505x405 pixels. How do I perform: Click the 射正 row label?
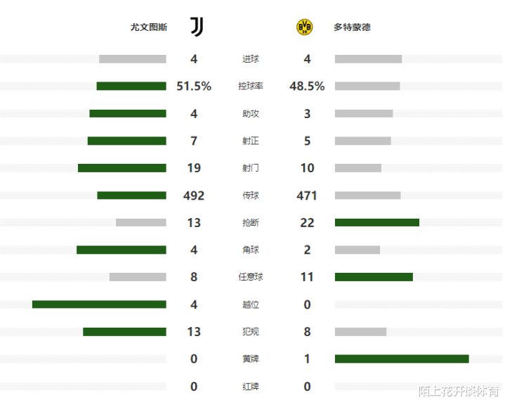(251, 141)
